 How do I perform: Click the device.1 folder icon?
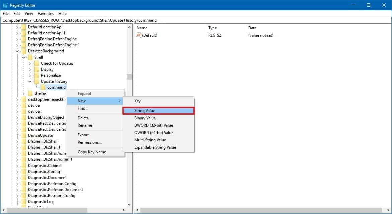(24, 111)
